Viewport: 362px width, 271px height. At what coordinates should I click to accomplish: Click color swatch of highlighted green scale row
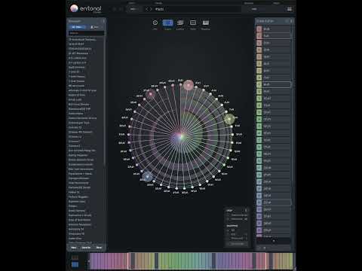tap(259, 84)
